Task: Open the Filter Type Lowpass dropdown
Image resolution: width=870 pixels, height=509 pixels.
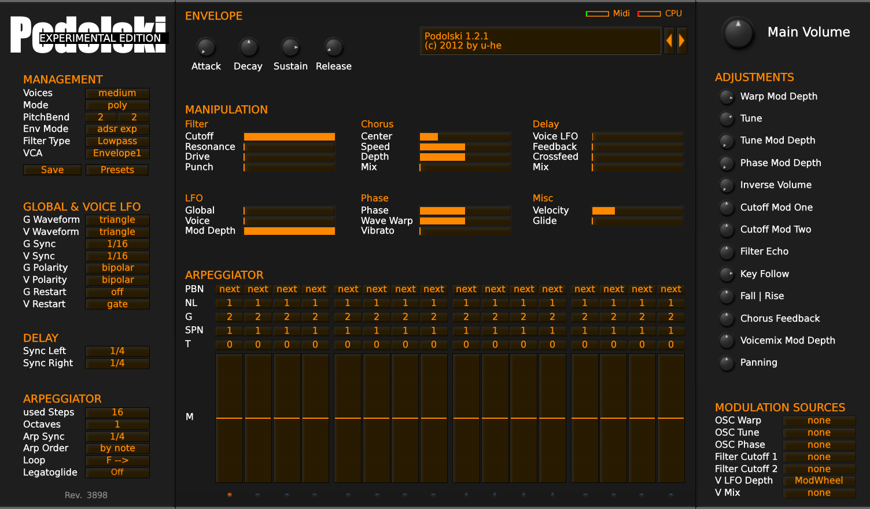Action: click(x=117, y=141)
